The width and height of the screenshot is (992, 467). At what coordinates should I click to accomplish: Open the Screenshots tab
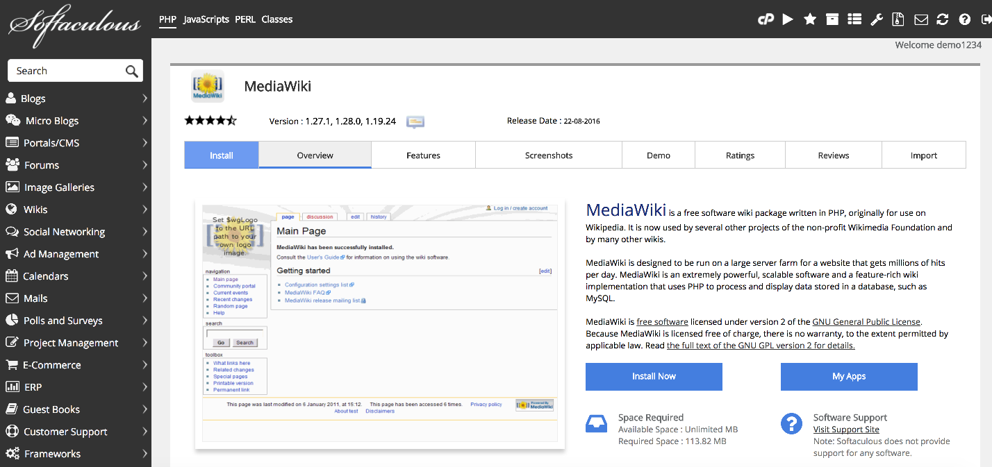point(549,155)
